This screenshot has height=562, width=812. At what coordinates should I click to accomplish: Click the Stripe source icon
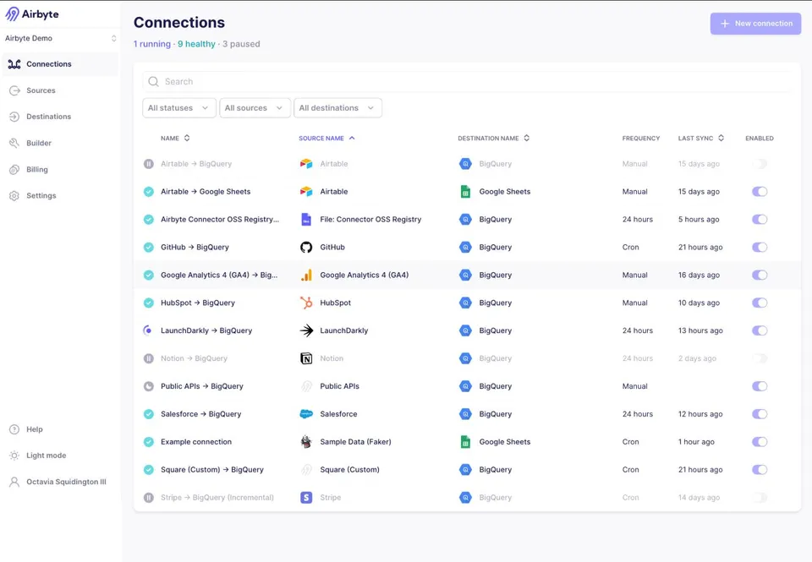(x=306, y=497)
